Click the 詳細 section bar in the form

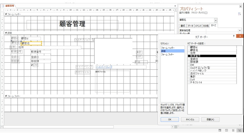(89, 33)
